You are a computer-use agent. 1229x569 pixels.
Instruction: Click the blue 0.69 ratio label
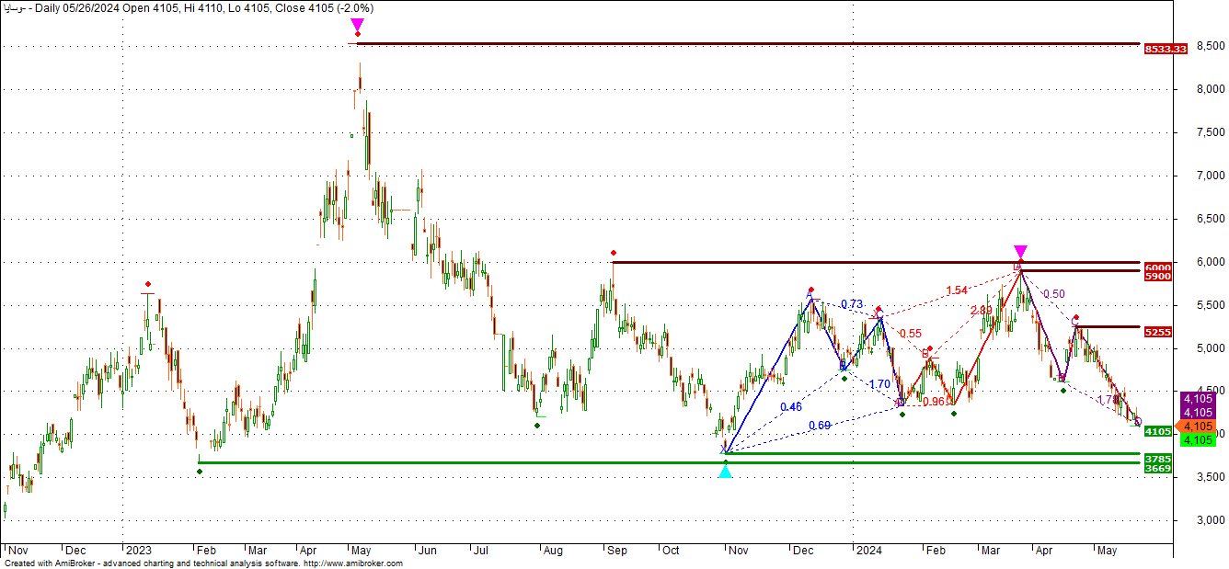(x=821, y=426)
